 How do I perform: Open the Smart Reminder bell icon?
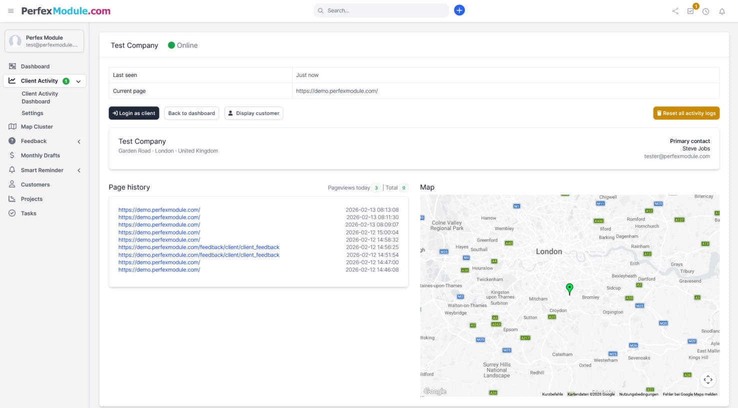(x=11, y=170)
